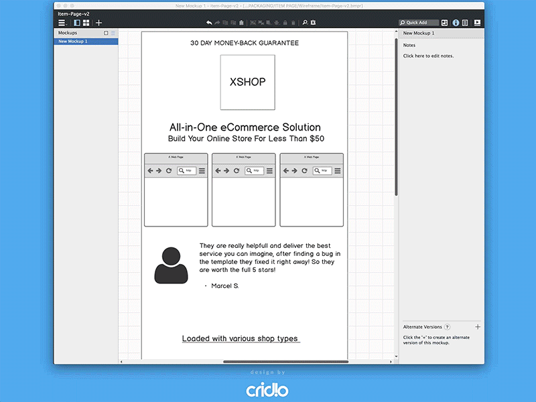536x402 pixels.
Task: Toggle list view in the Mockups panel header
Action: [x=113, y=32]
